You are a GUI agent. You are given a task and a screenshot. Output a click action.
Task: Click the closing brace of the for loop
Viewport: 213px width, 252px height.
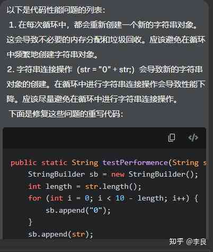point(30,222)
